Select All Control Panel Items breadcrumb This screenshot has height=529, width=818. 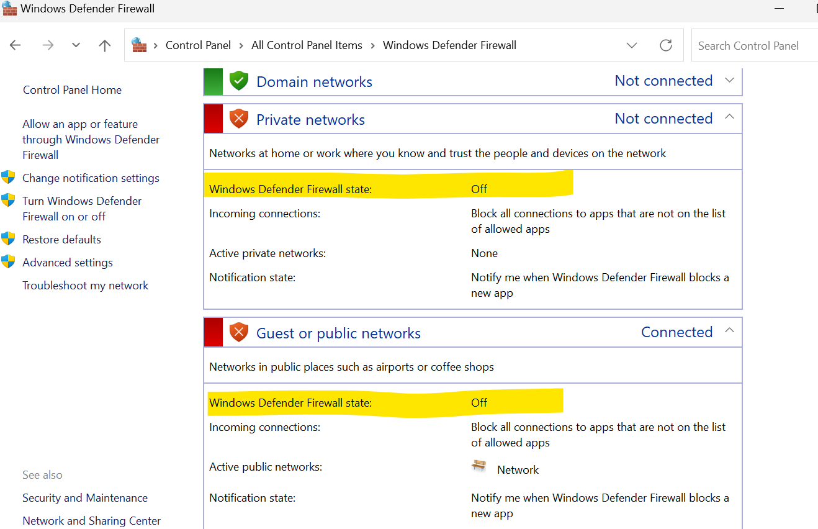[307, 45]
